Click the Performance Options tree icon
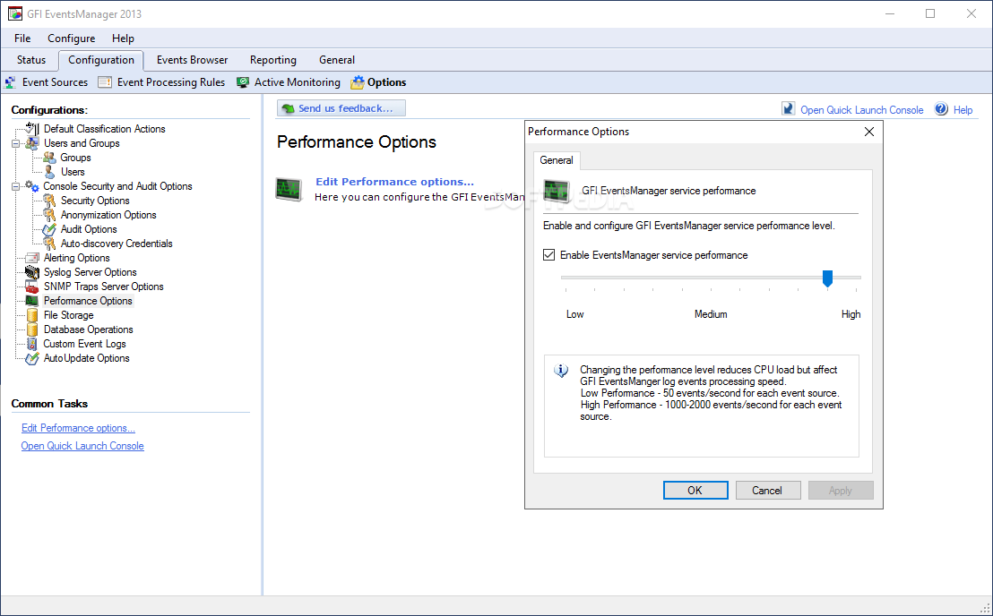 click(31, 301)
